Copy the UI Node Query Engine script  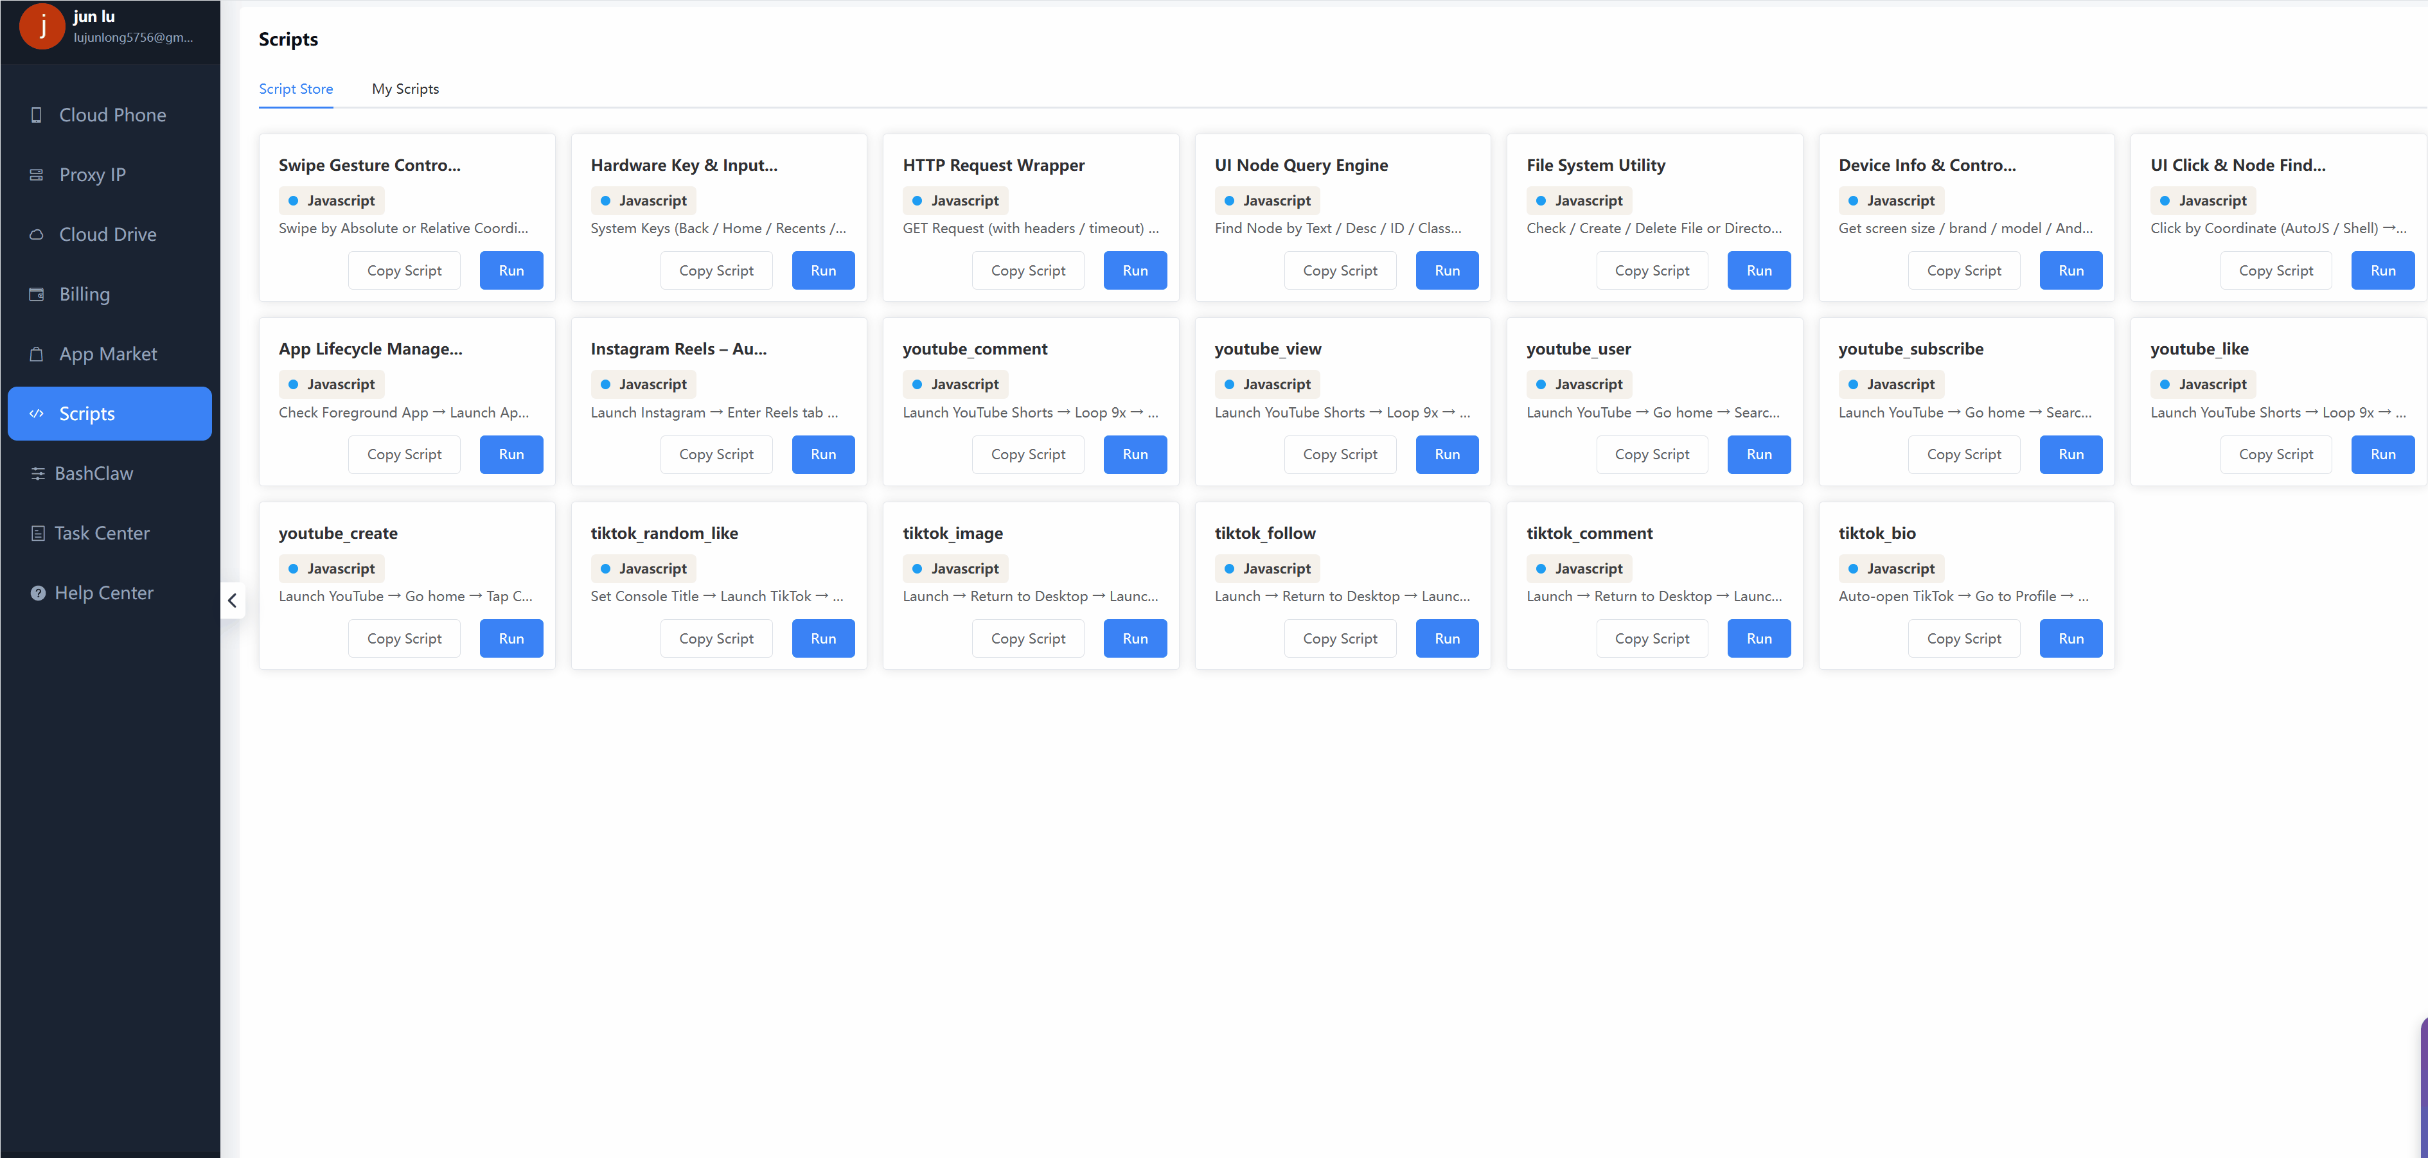click(1340, 270)
